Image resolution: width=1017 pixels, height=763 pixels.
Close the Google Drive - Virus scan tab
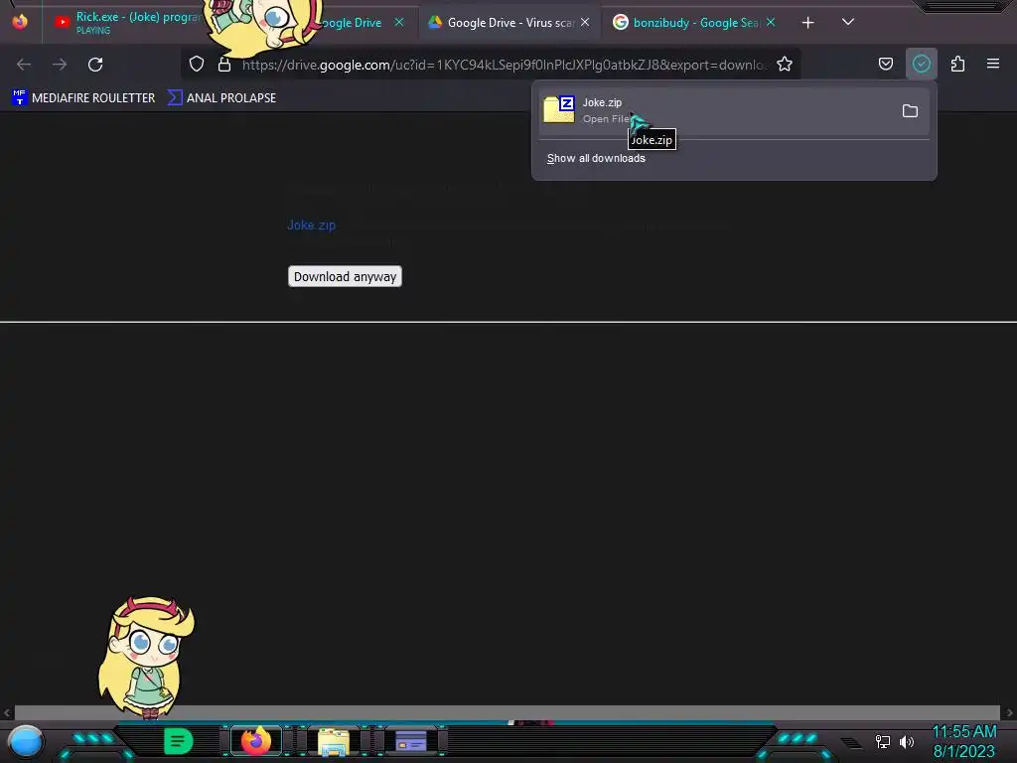point(585,22)
